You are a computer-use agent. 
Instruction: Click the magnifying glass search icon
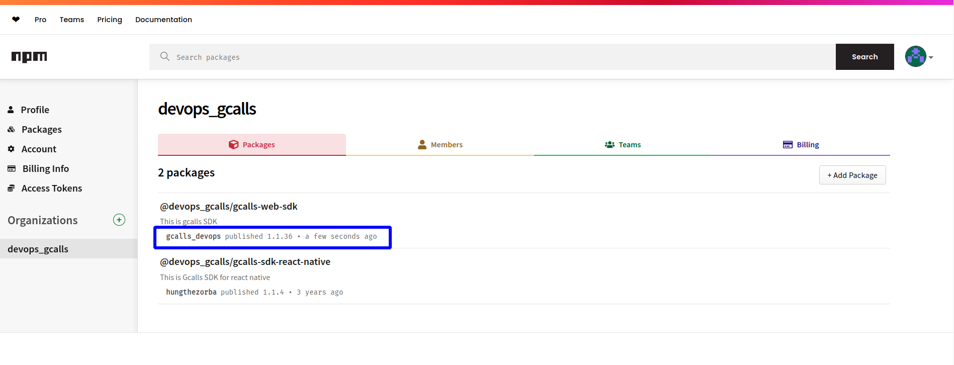coord(164,57)
